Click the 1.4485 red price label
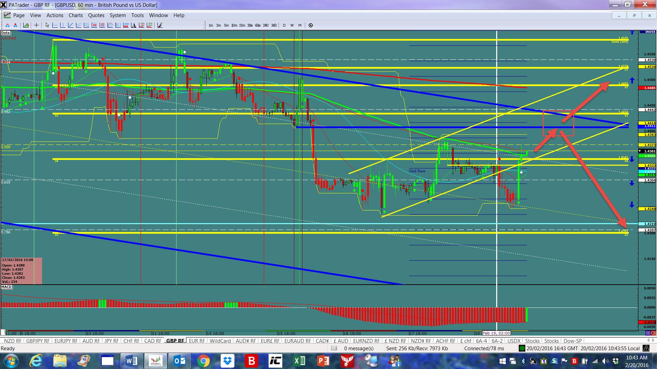 click(x=647, y=88)
